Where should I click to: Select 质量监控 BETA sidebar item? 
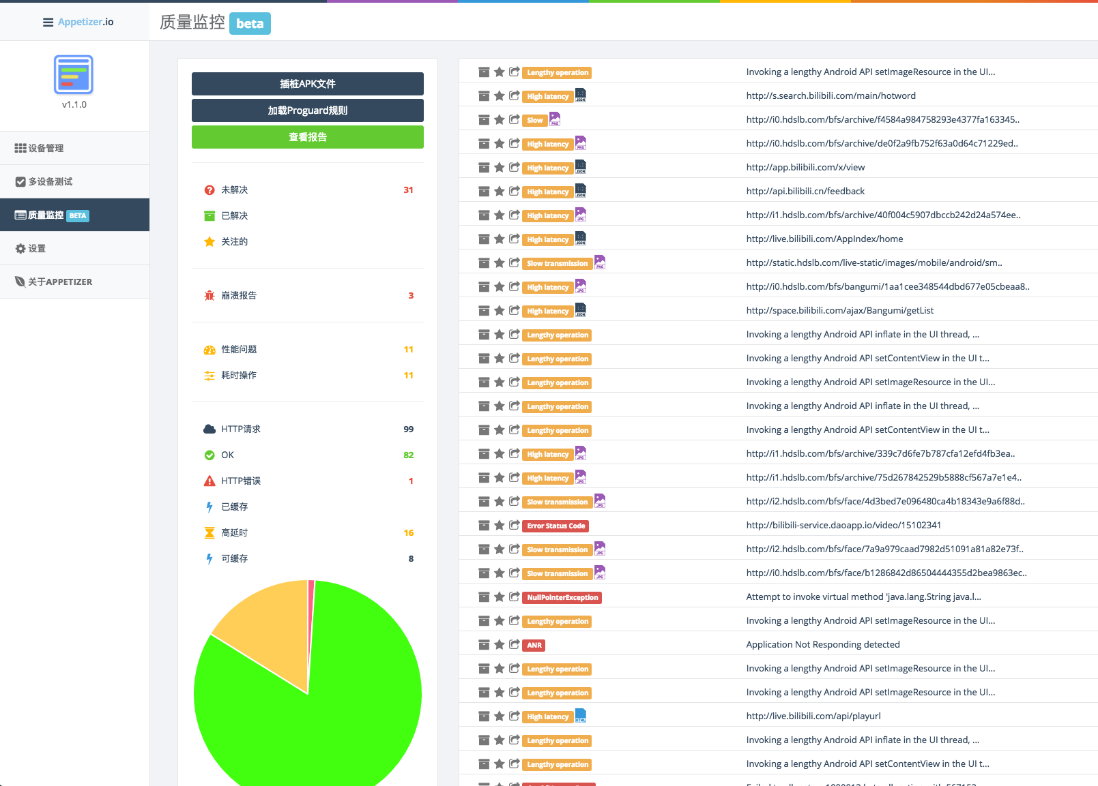point(75,215)
